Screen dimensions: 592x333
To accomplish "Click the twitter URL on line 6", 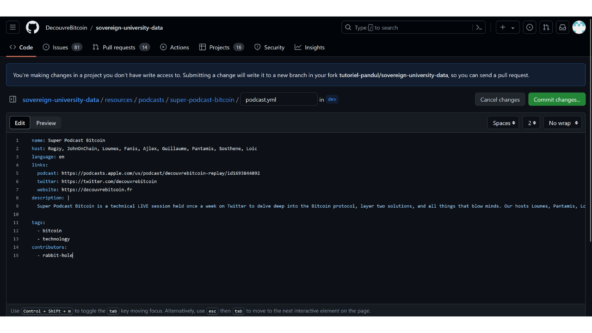I will (x=109, y=181).
